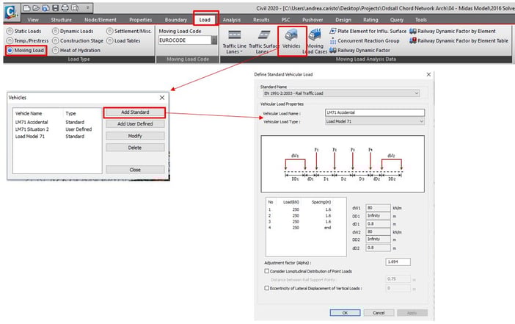Click the Vehicular Load Name field
The width and height of the screenshot is (515, 324).
pyautogui.click(x=375, y=112)
